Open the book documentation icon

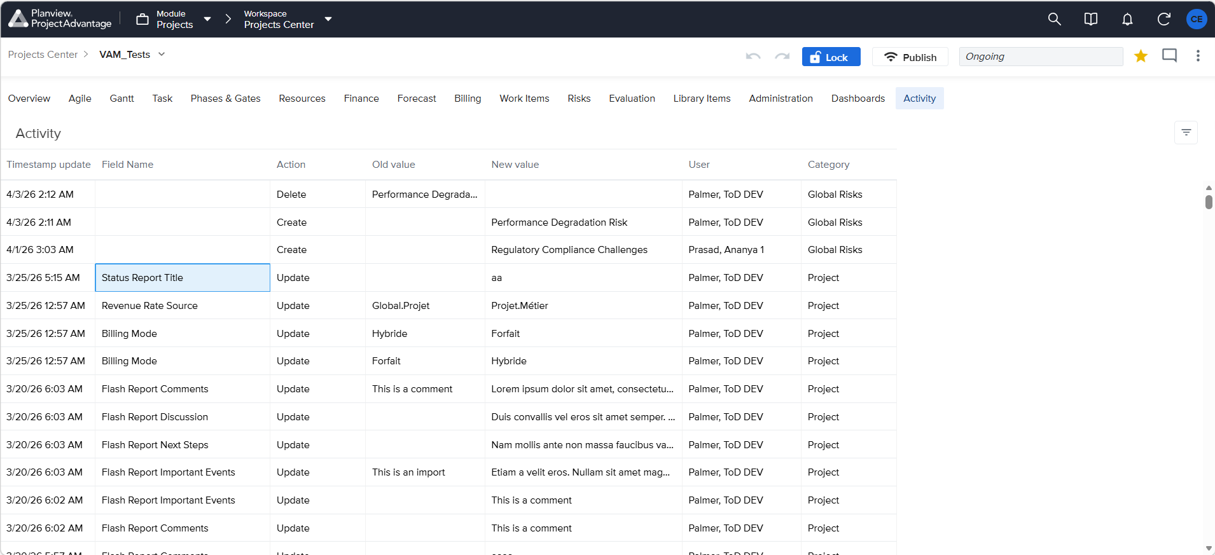point(1090,19)
